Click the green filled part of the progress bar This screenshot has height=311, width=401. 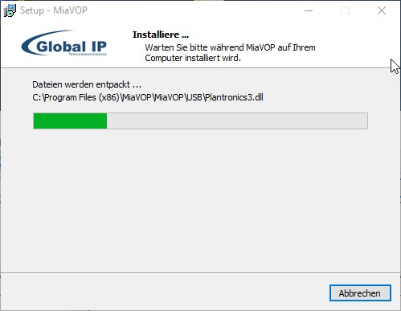pyautogui.click(x=70, y=121)
